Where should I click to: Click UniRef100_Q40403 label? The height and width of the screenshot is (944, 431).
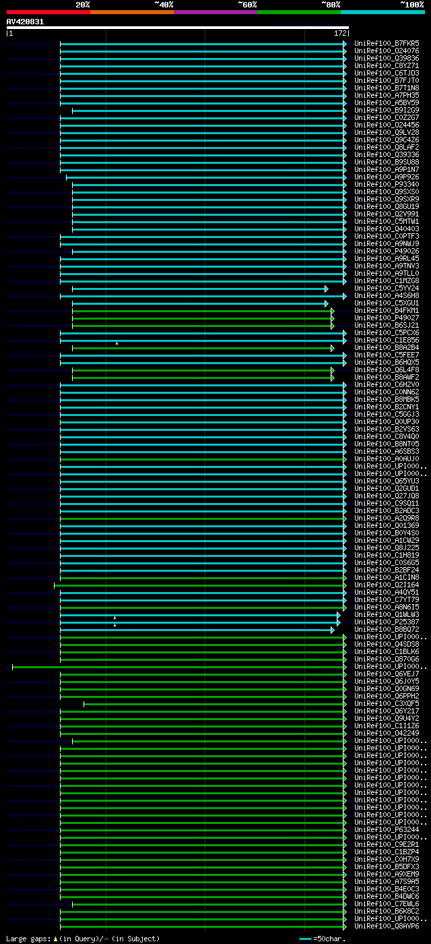click(x=387, y=229)
